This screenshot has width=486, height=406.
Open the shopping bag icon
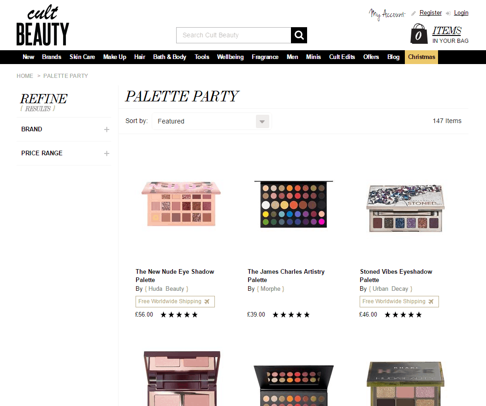click(419, 34)
